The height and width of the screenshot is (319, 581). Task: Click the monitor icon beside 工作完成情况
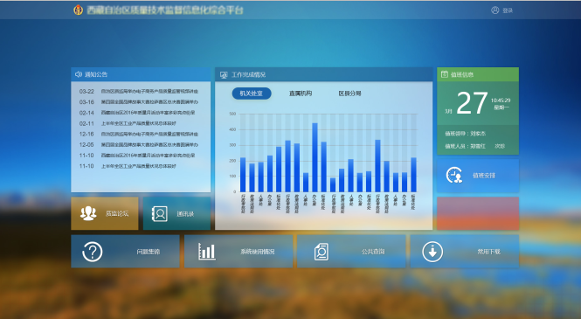[224, 75]
